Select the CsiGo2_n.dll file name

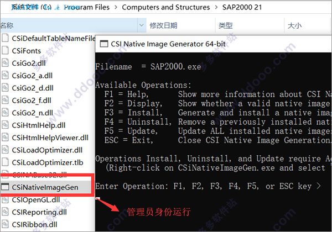[x=33, y=113]
